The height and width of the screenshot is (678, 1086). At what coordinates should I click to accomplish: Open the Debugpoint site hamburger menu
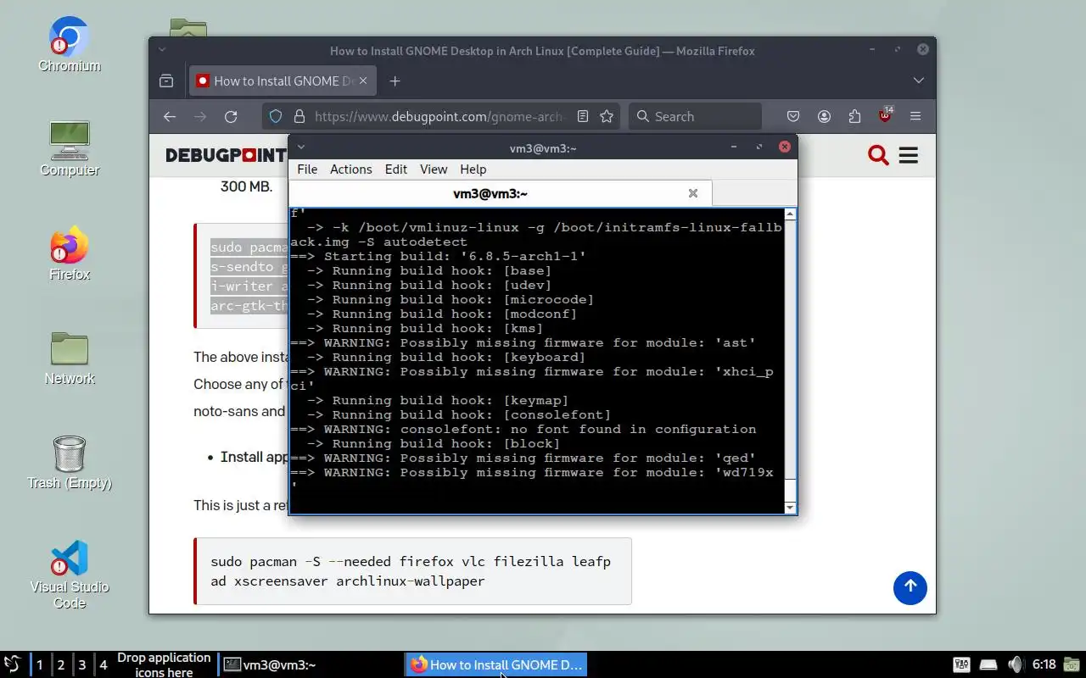[909, 155]
